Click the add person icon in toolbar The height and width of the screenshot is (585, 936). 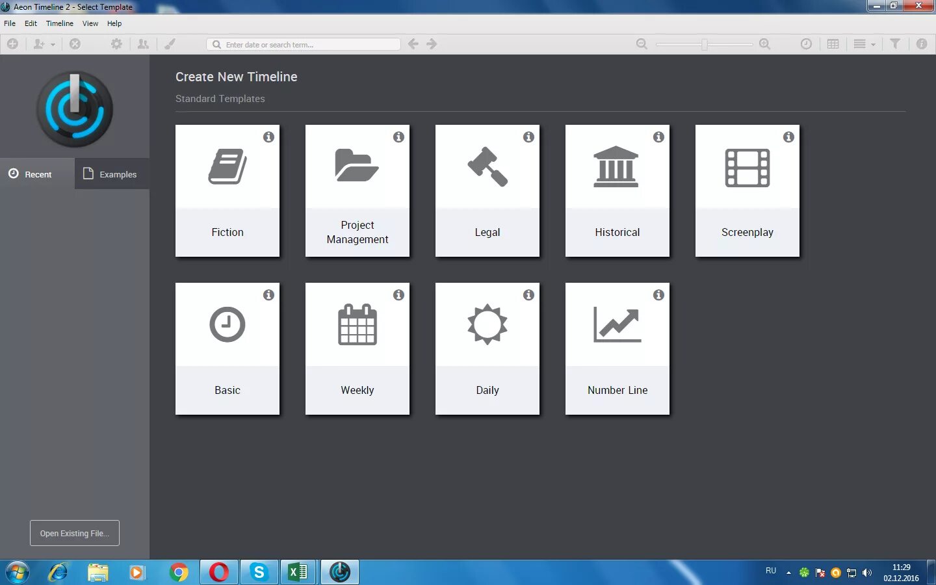point(39,44)
